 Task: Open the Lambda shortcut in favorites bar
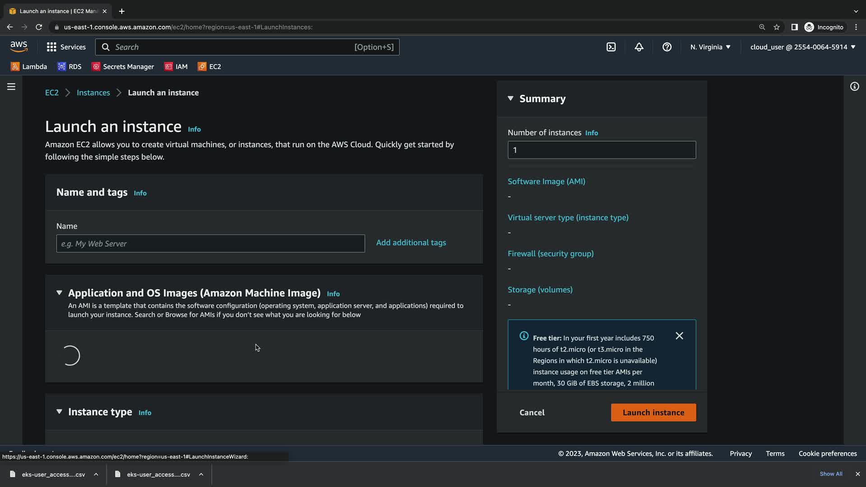click(29, 67)
